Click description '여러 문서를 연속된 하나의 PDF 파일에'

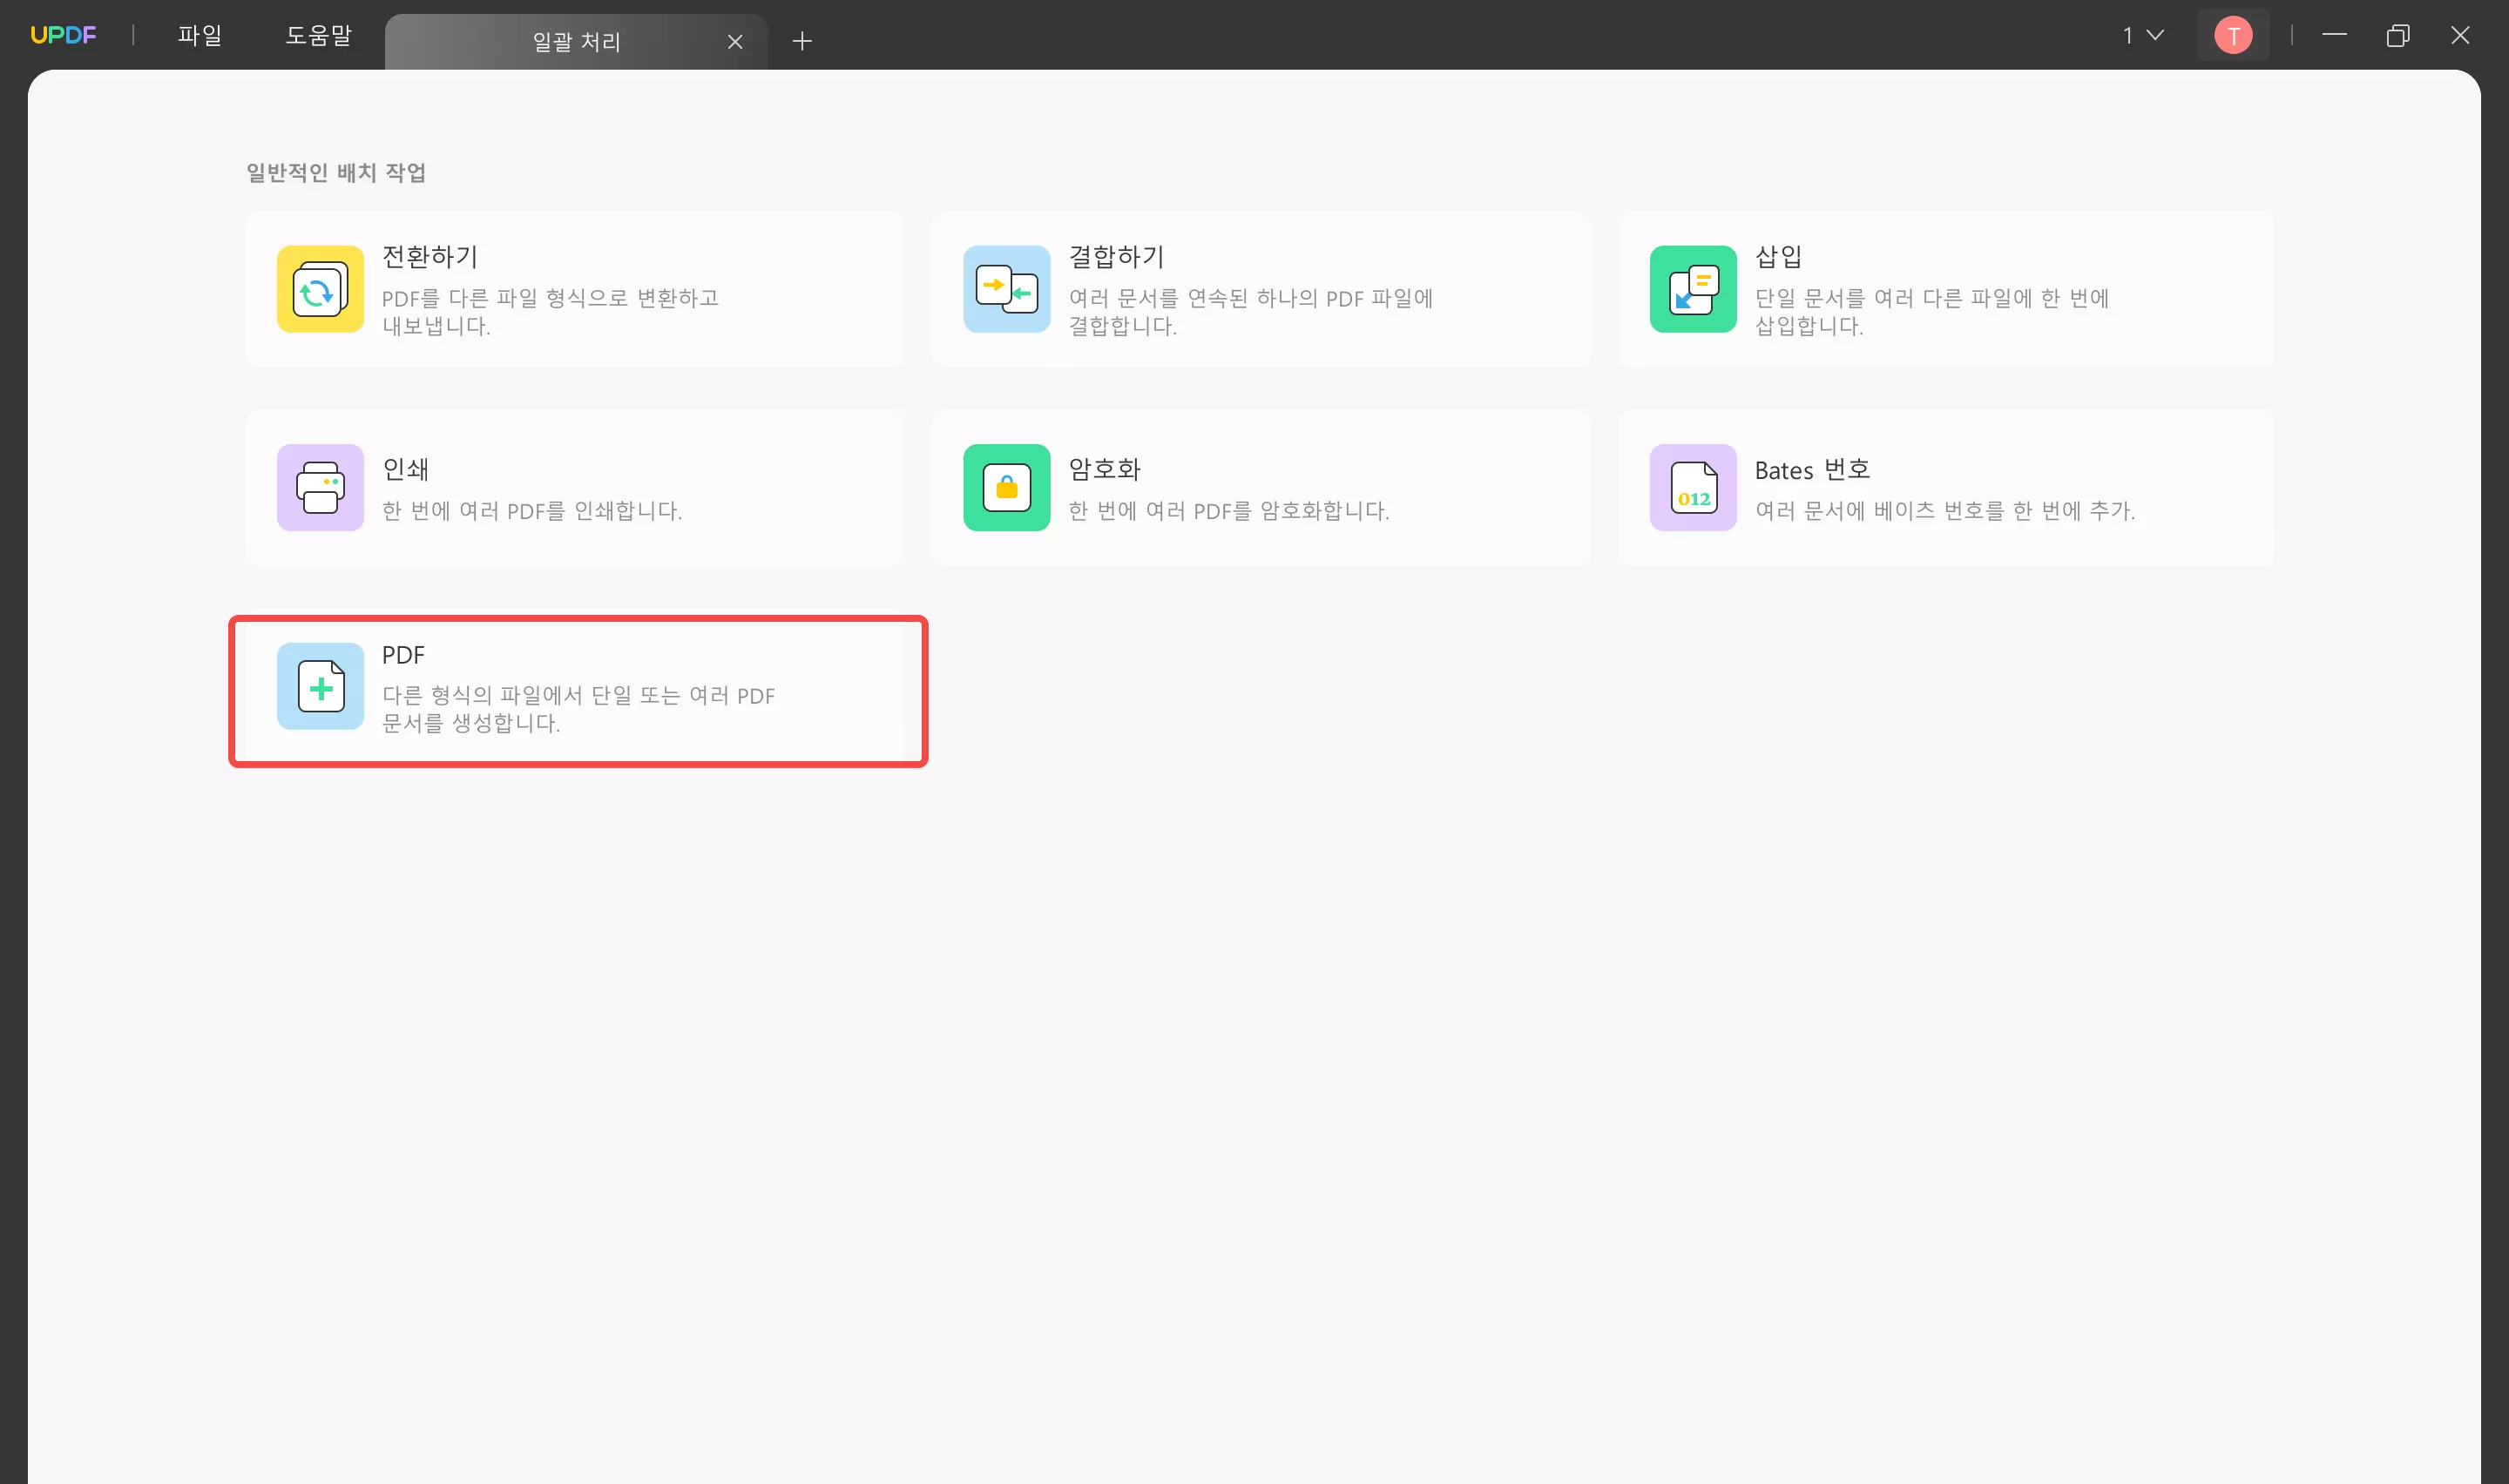coord(1251,298)
